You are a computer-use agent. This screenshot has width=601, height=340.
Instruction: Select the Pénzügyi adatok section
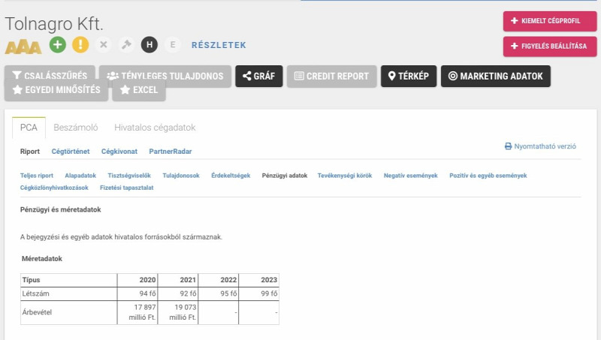pos(285,176)
